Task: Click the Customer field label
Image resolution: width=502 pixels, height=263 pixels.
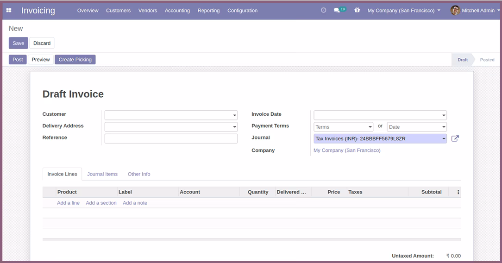Action: pyautogui.click(x=54, y=114)
